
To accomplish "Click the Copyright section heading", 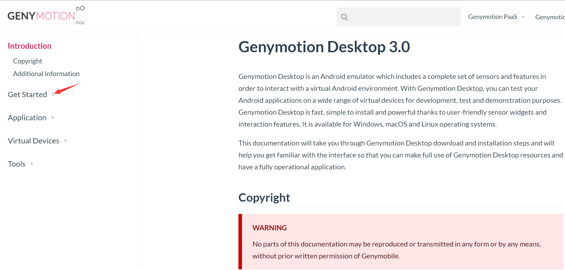I will point(264,197).
